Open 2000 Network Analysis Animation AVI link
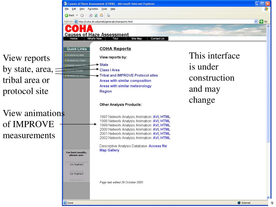The height and width of the screenshot is (207, 276). pos(156,129)
